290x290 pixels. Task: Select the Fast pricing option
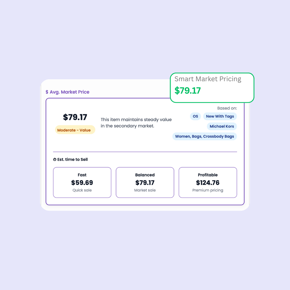[x=82, y=182]
